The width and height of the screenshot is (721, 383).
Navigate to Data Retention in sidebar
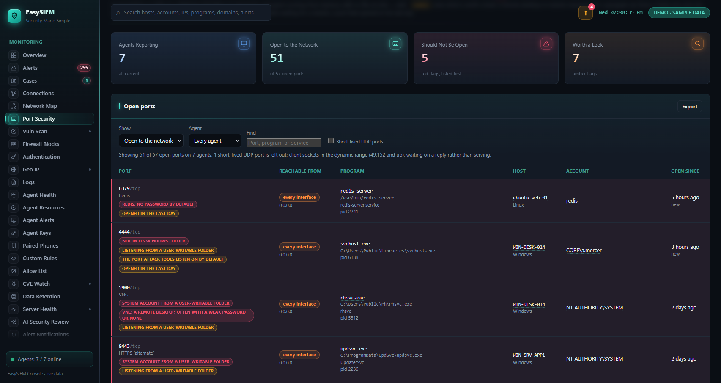click(50, 297)
